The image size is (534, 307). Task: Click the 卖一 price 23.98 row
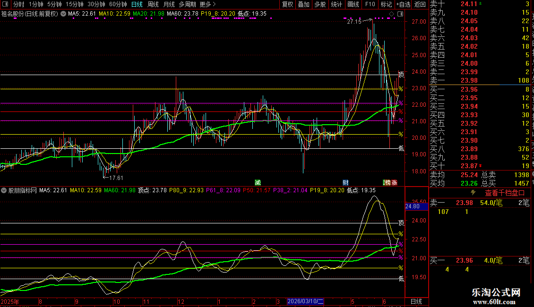pyautogui.click(x=480, y=80)
